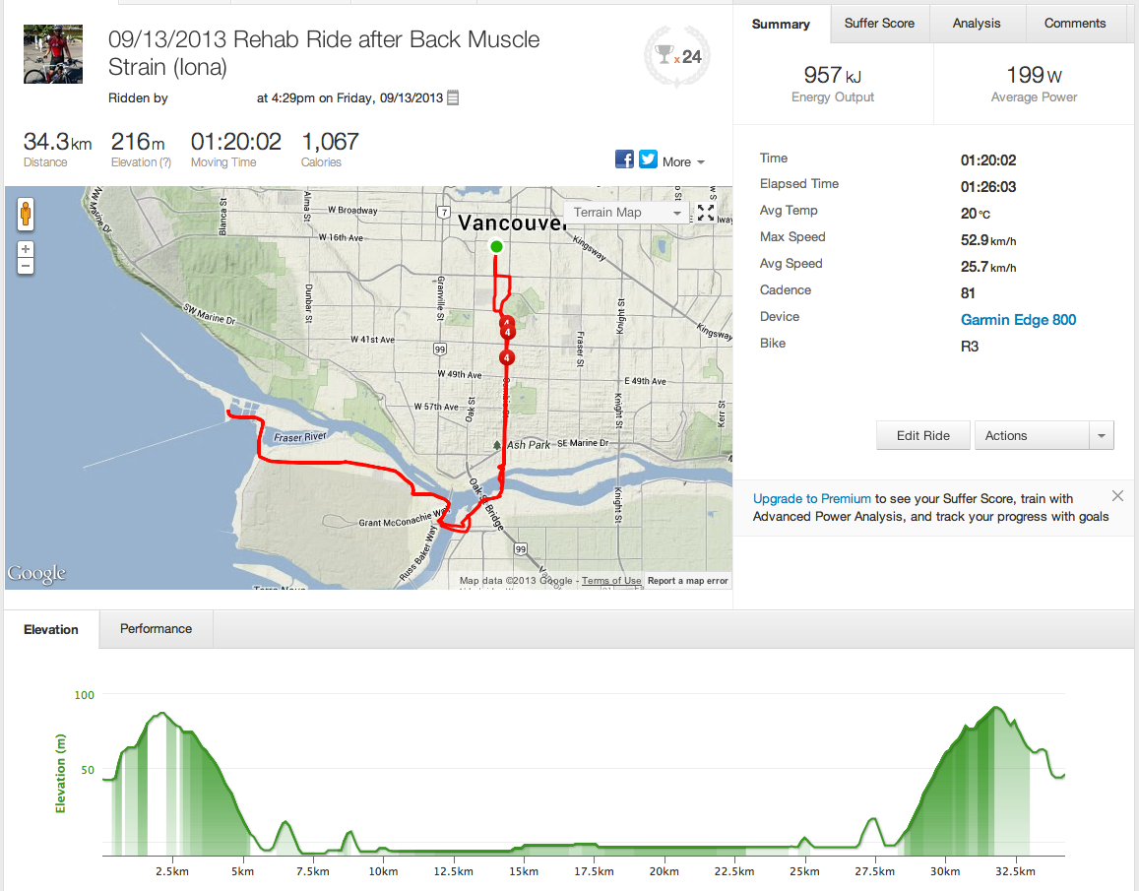Click the rider profile photo thumbnail
Screen dimensions: 1139x891
pos(46,55)
